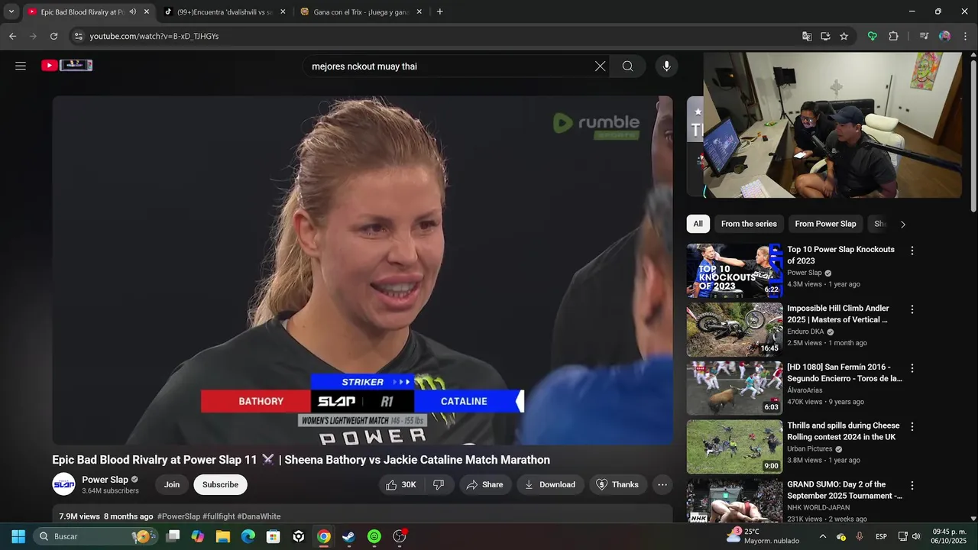This screenshot has width=978, height=550.
Task: Open options for Cheese Rolling contest video
Action: point(912,426)
